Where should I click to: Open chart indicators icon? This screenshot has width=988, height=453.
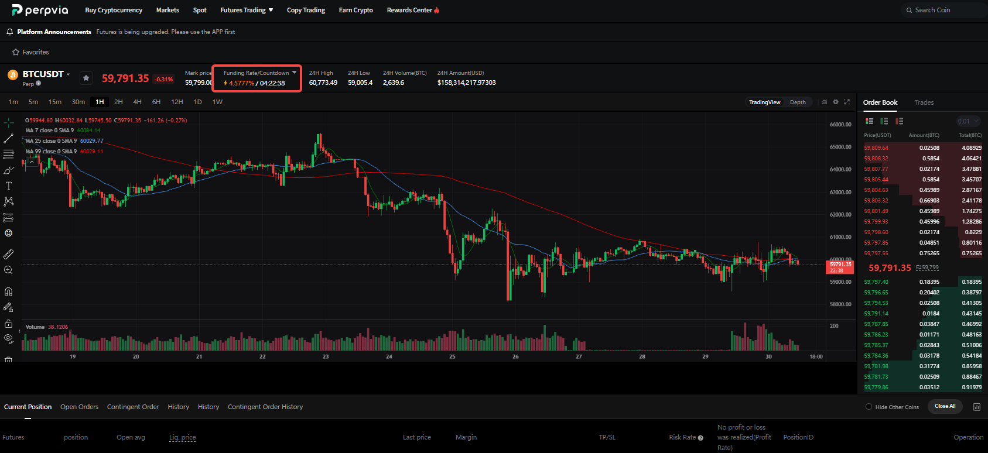point(825,102)
